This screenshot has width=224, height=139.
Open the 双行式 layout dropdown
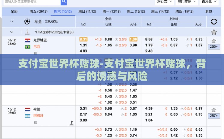[164, 2]
